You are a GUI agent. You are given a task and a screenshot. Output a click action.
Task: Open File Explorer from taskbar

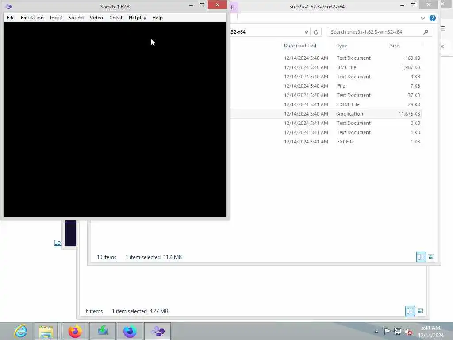pos(46,331)
